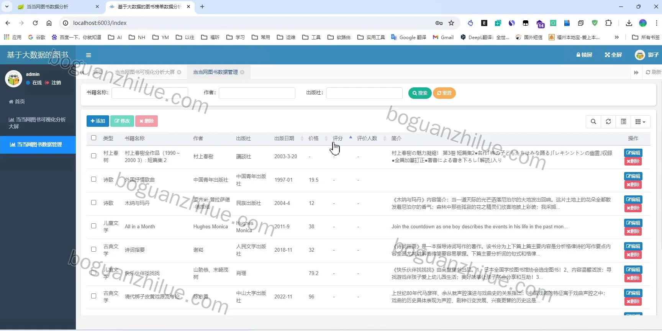This screenshot has width=662, height=331.
Task: Click the orange 重置 button
Action: tap(444, 93)
